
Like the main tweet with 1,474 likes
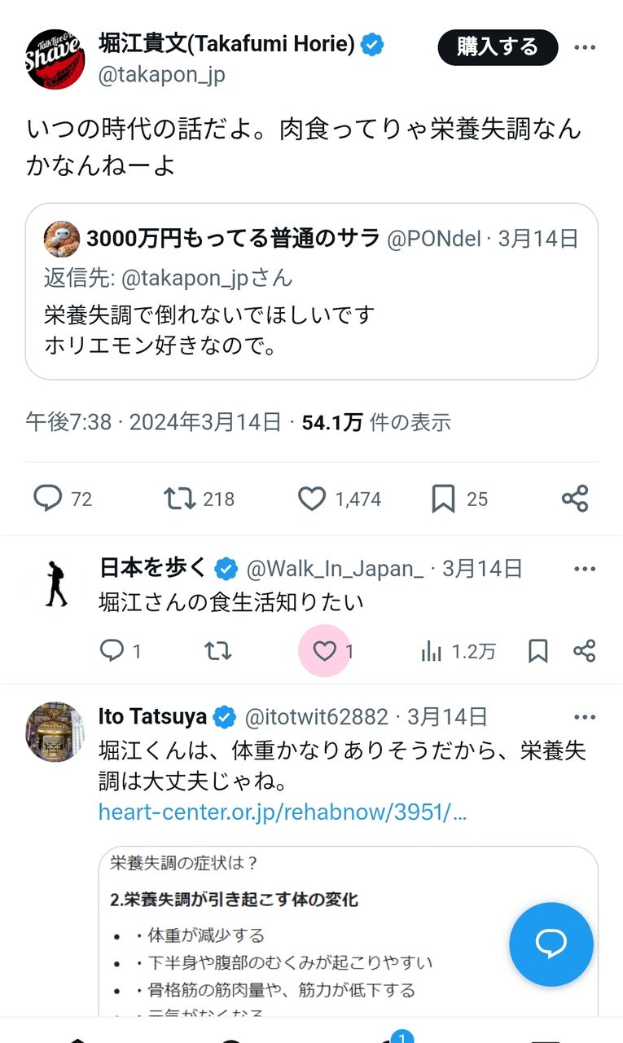pos(311,499)
